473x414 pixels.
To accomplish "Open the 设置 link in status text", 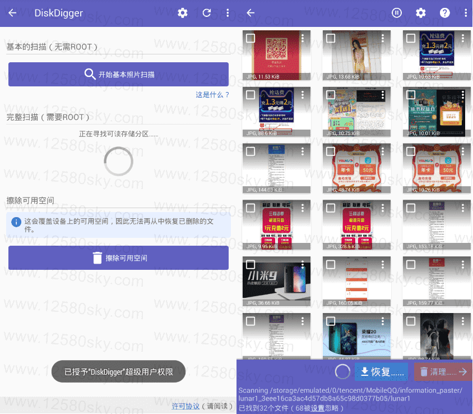I will [x=318, y=408].
